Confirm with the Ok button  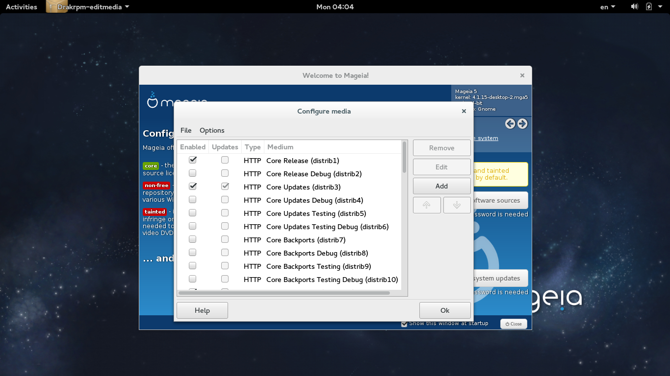click(445, 310)
